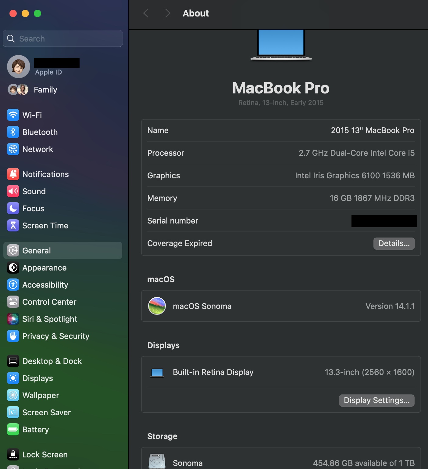Screen dimensions: 428x469
Task: Click the Sonoma disk drive icon
Action: [157, 461]
